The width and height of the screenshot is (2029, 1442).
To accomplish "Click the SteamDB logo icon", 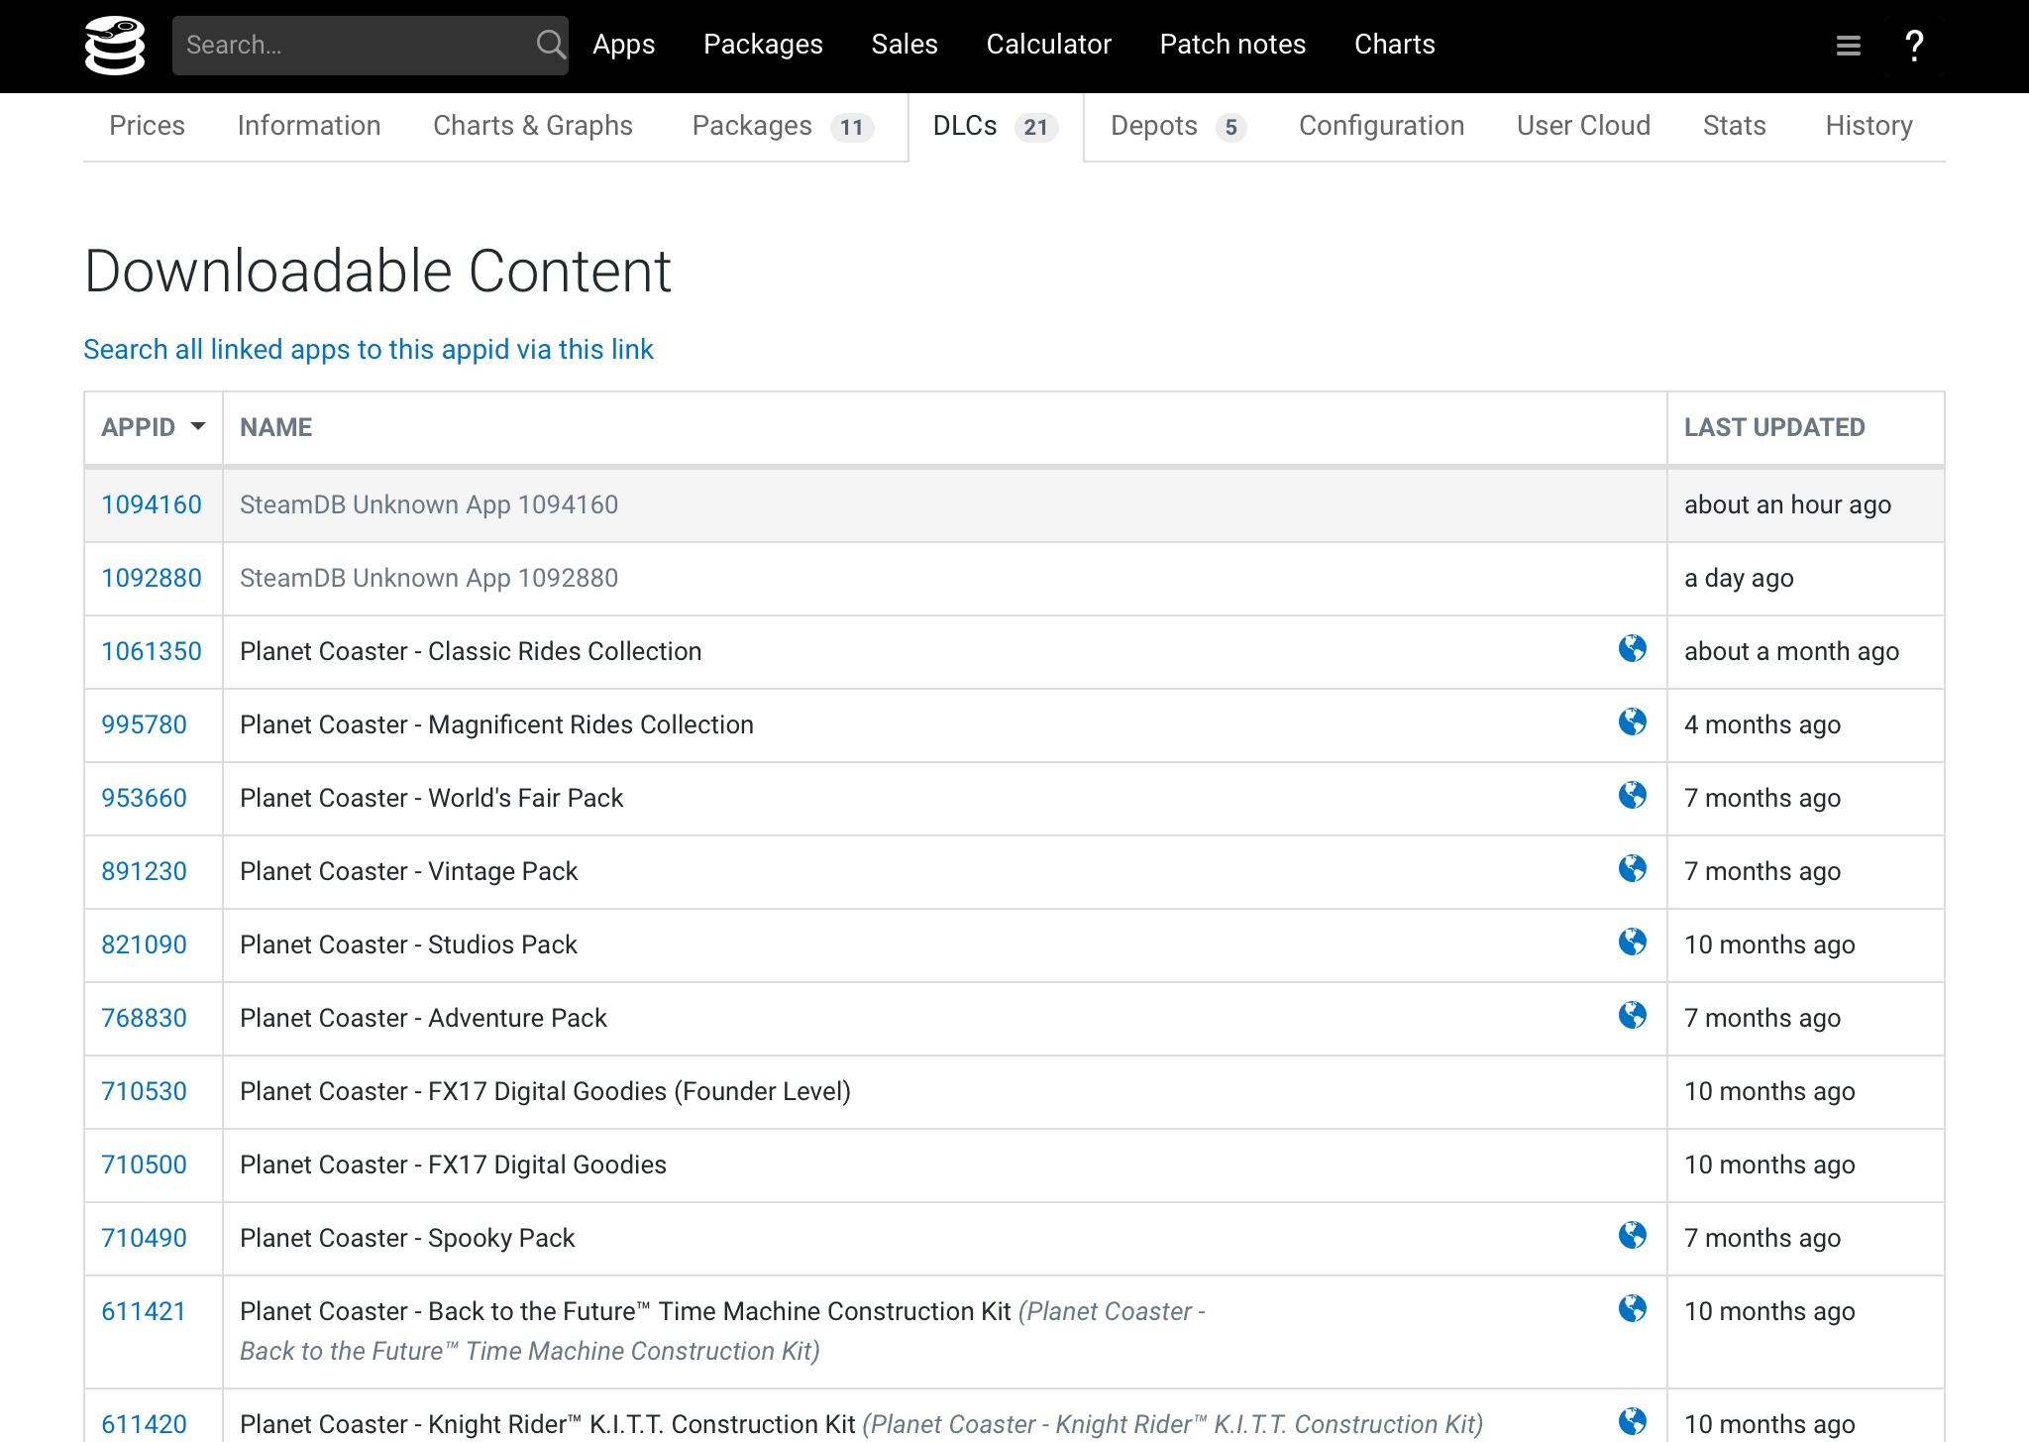I will coord(115,46).
